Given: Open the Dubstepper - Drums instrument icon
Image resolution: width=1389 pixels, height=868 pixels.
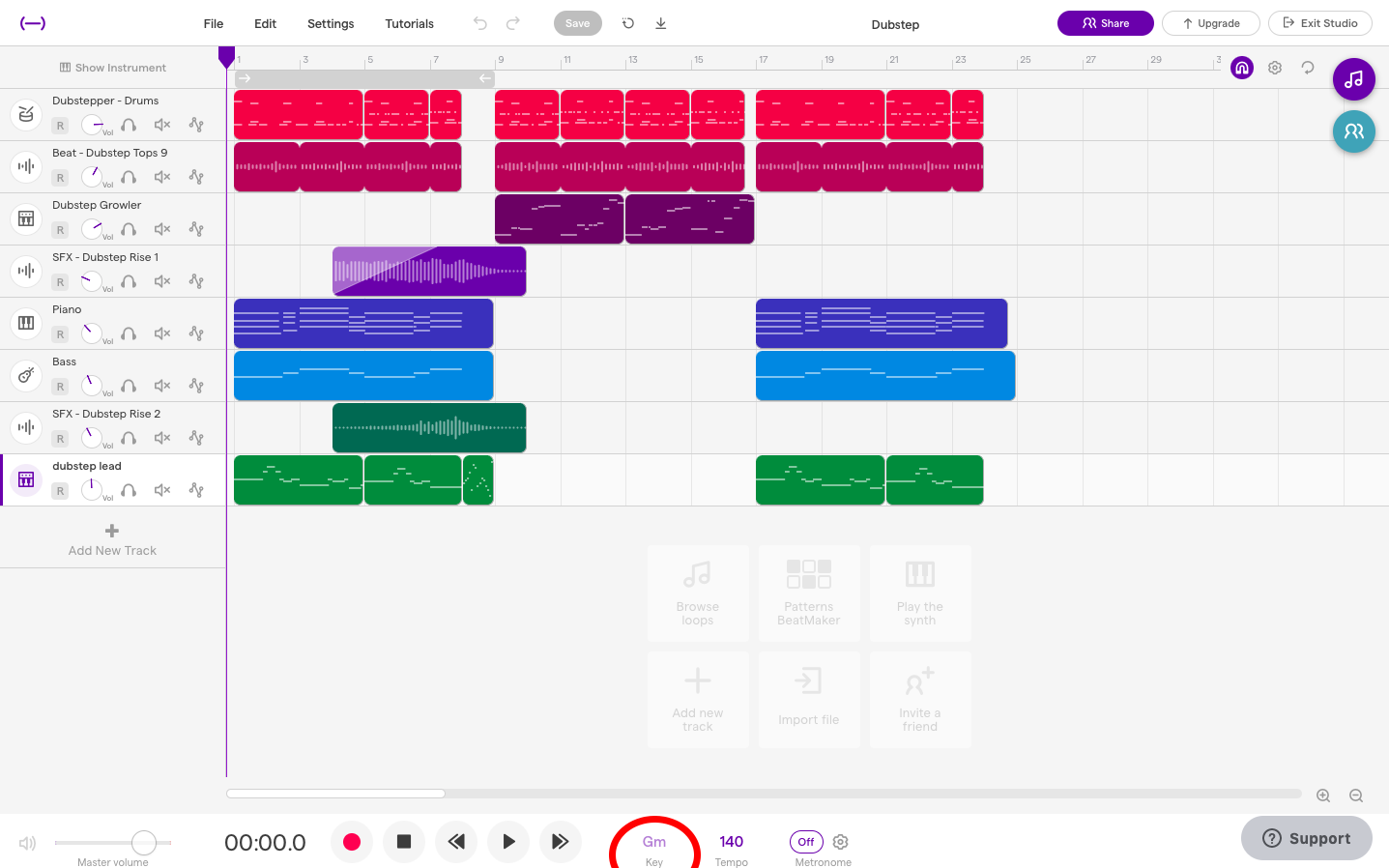Looking at the screenshot, I should point(25,114).
